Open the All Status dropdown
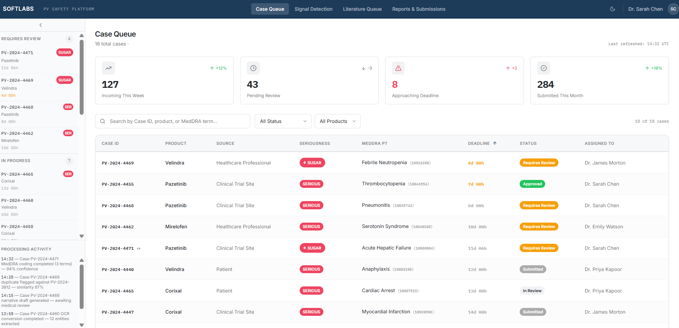679x328 pixels. coord(283,121)
